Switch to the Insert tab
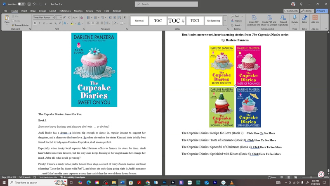This screenshot has width=330, height=186. coord(24,11)
